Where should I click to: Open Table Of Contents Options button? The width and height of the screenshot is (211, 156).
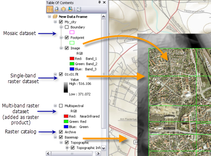click(x=79, y=9)
